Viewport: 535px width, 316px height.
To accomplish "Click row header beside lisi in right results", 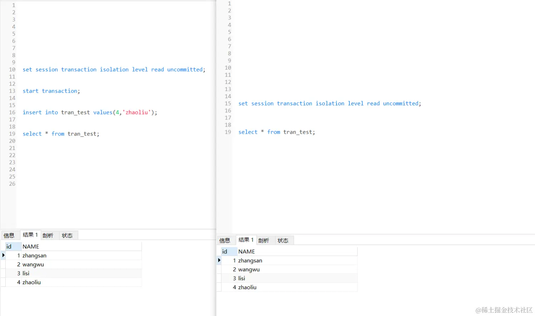I will click(x=219, y=278).
